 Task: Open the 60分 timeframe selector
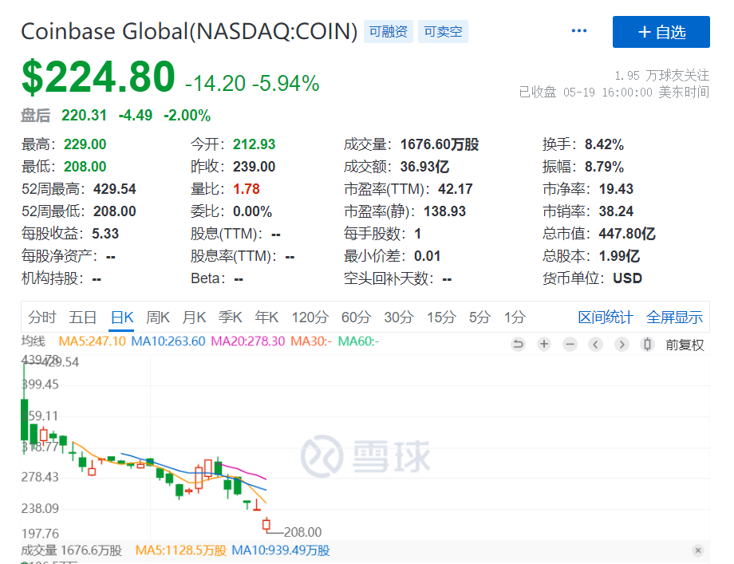356,317
